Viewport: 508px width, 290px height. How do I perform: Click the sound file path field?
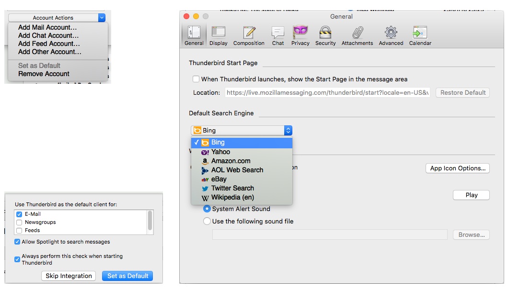pyautogui.click(x=330, y=234)
